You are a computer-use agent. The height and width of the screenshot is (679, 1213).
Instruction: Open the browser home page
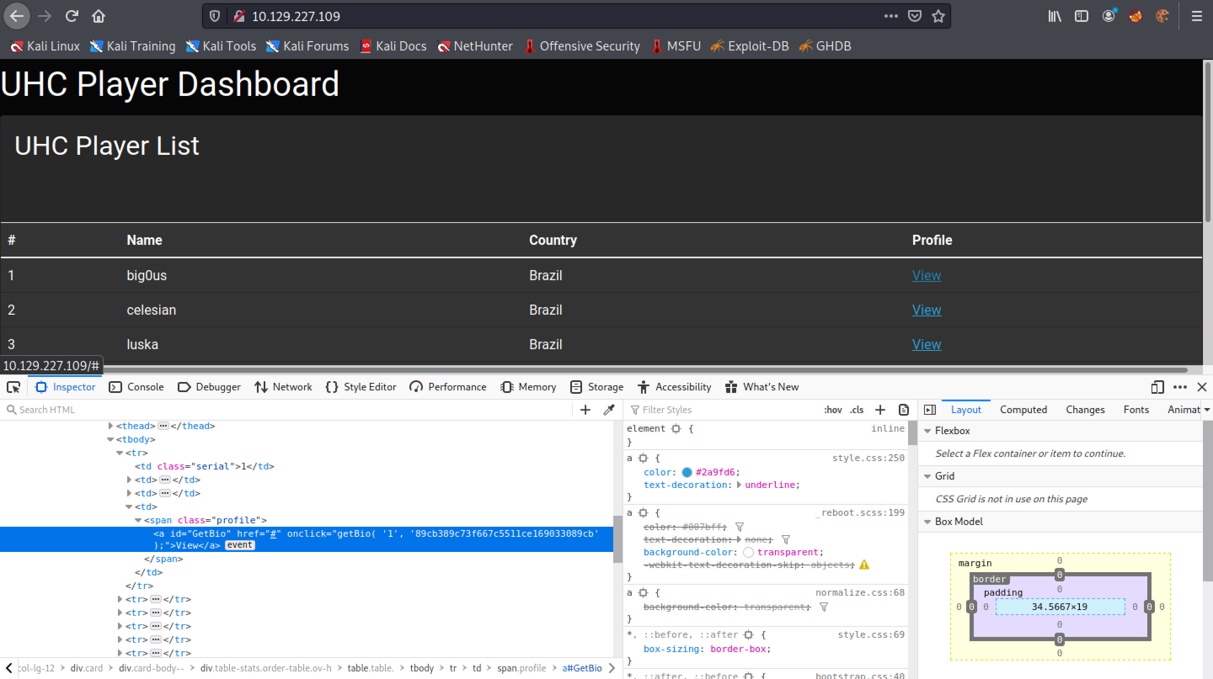[x=99, y=16]
